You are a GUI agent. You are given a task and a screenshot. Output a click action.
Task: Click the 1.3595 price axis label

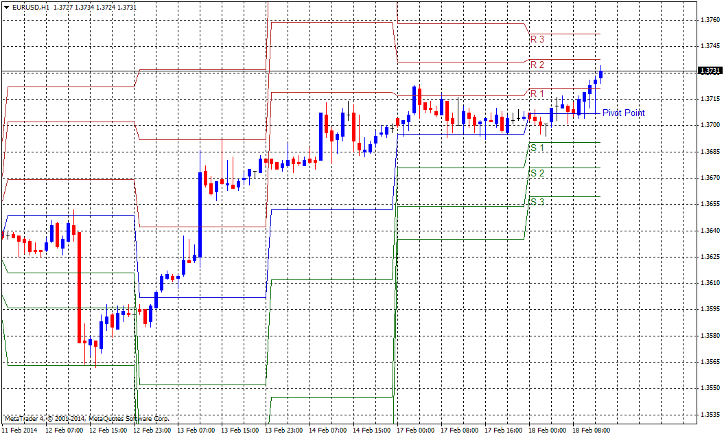(710, 309)
